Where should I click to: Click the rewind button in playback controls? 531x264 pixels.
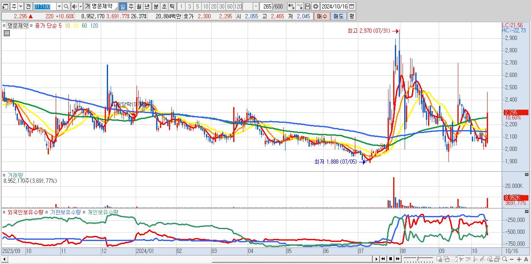pos(383,259)
